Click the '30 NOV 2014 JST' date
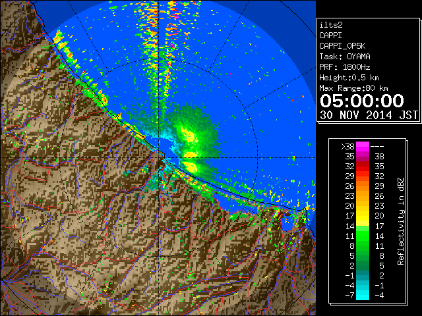 (x=369, y=115)
